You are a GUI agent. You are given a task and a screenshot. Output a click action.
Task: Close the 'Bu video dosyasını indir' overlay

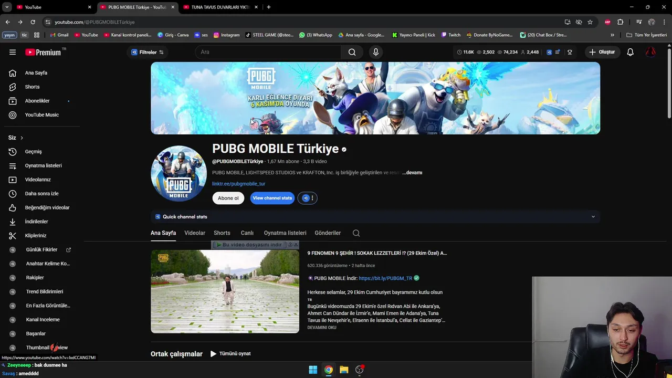(x=296, y=245)
